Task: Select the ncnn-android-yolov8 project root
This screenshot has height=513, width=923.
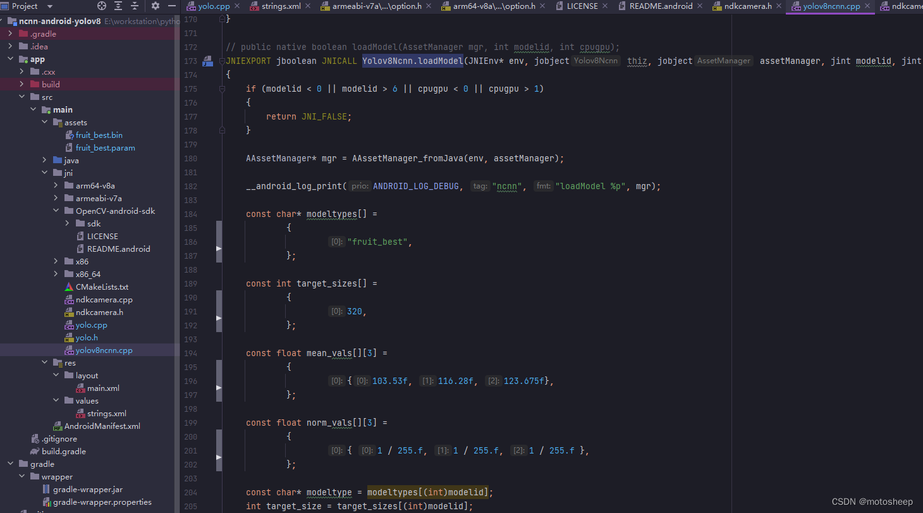Action: click(x=59, y=21)
